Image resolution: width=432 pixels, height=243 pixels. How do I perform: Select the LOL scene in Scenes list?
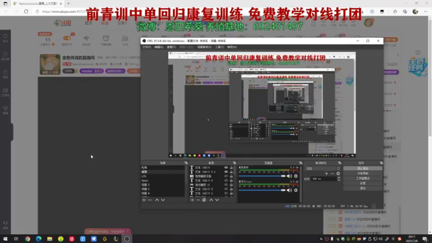click(163, 176)
